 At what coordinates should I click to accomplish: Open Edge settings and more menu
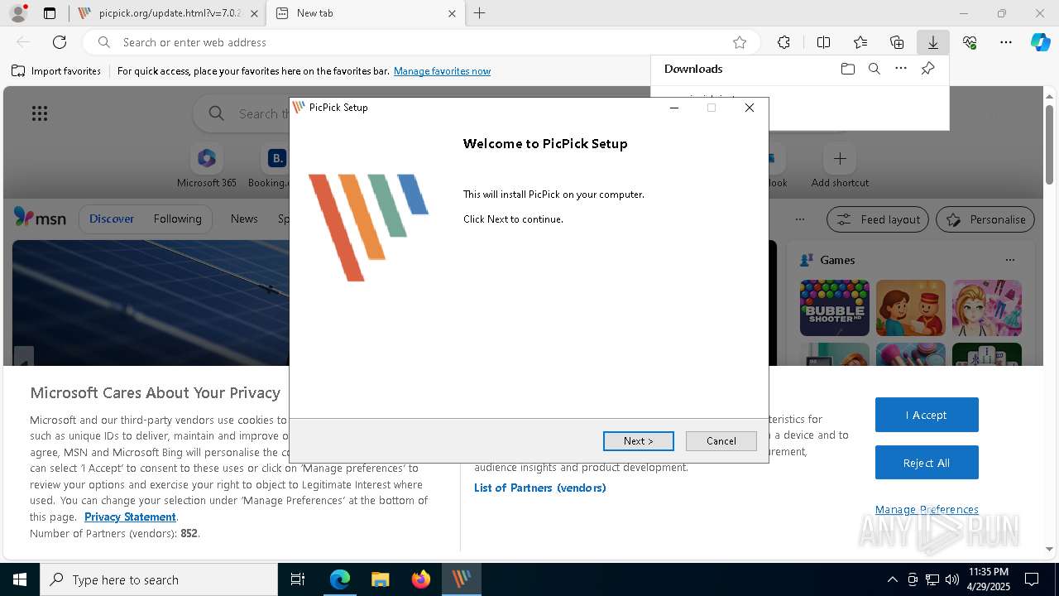pyautogui.click(x=1006, y=42)
